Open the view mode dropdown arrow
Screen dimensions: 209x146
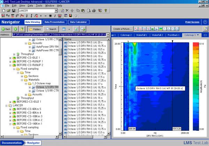[69, 29]
